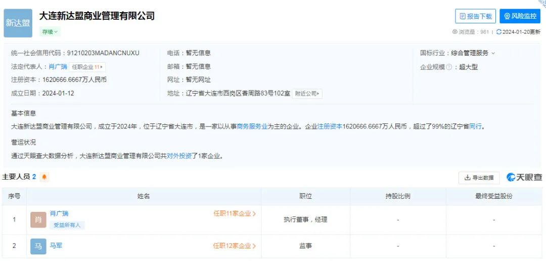Click the orange bell icon beside 主要人员
Image resolution: width=546 pixels, height=261 pixels.
(x=44, y=177)
